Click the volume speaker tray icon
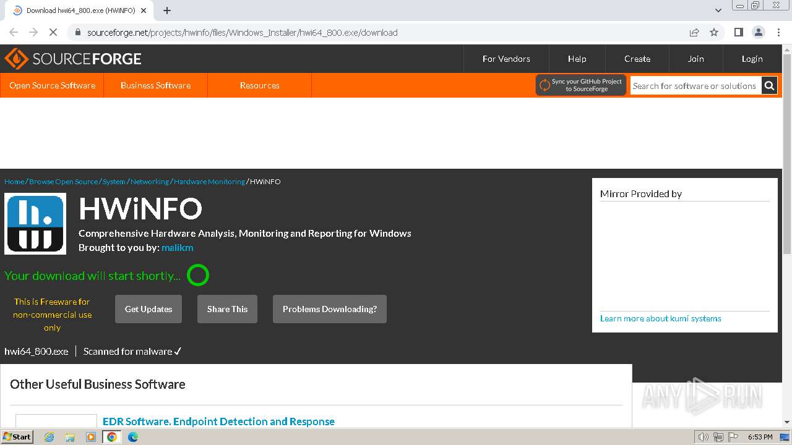 click(x=703, y=437)
